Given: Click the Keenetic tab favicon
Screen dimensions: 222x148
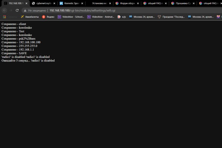Looking at the screenshot, I should tap(61, 3).
